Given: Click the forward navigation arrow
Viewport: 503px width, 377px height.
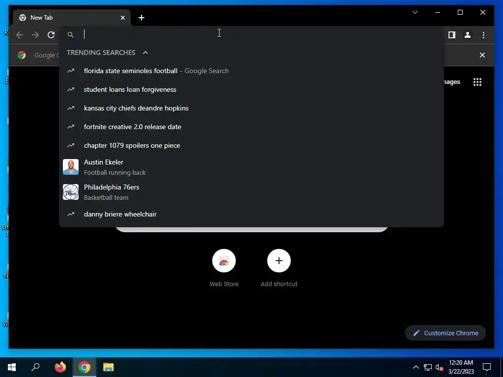Looking at the screenshot, I should [35, 35].
